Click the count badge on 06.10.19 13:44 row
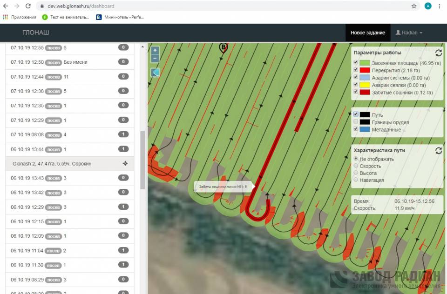The image size is (447, 294). coord(123,149)
